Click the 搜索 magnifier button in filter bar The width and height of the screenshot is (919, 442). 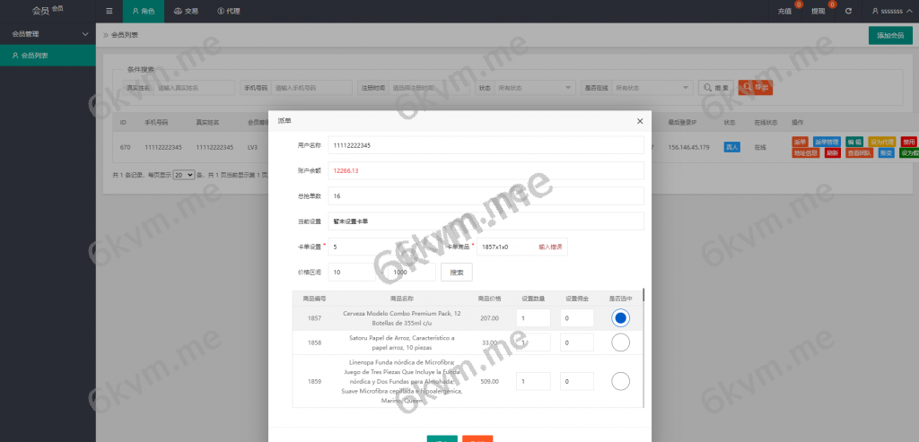tap(716, 88)
